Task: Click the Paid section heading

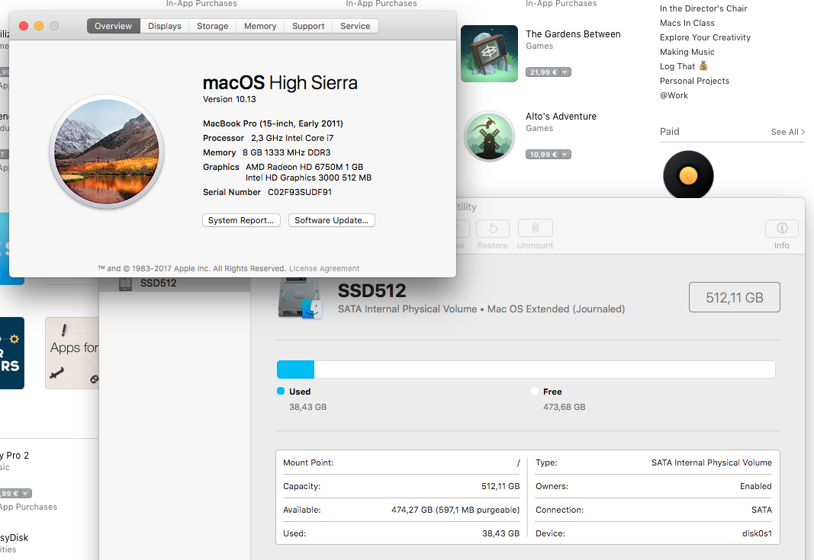Action: (x=670, y=132)
